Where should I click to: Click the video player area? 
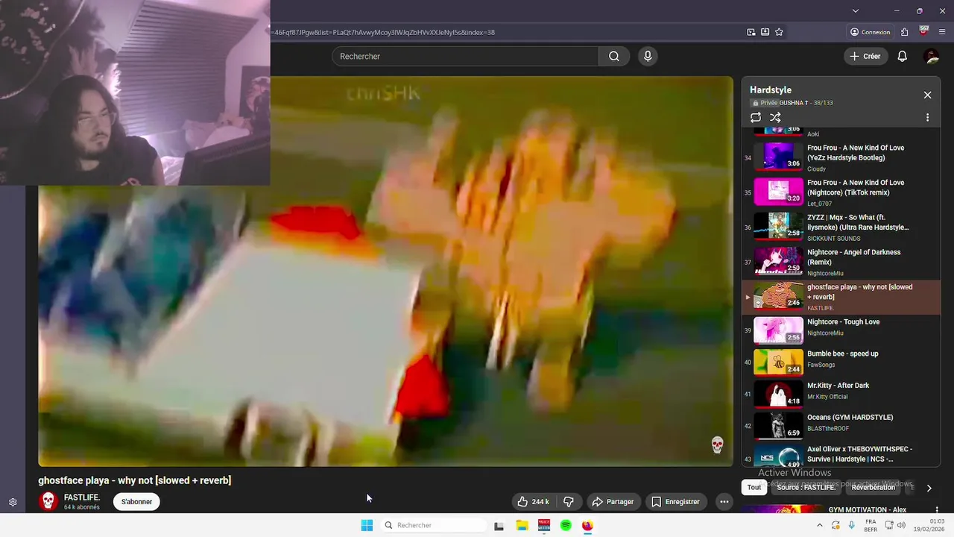tap(385, 271)
